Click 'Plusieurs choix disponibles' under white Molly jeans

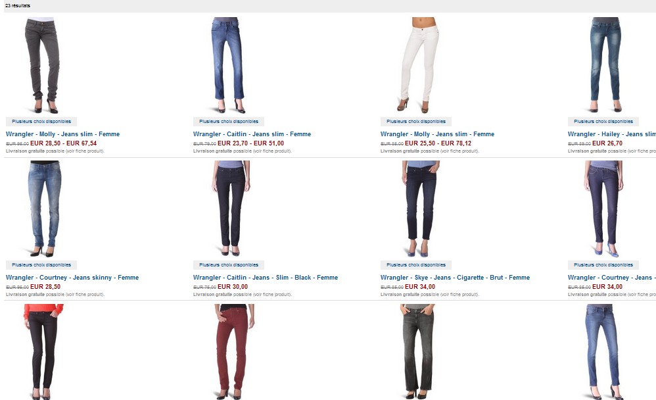pyautogui.click(x=416, y=122)
